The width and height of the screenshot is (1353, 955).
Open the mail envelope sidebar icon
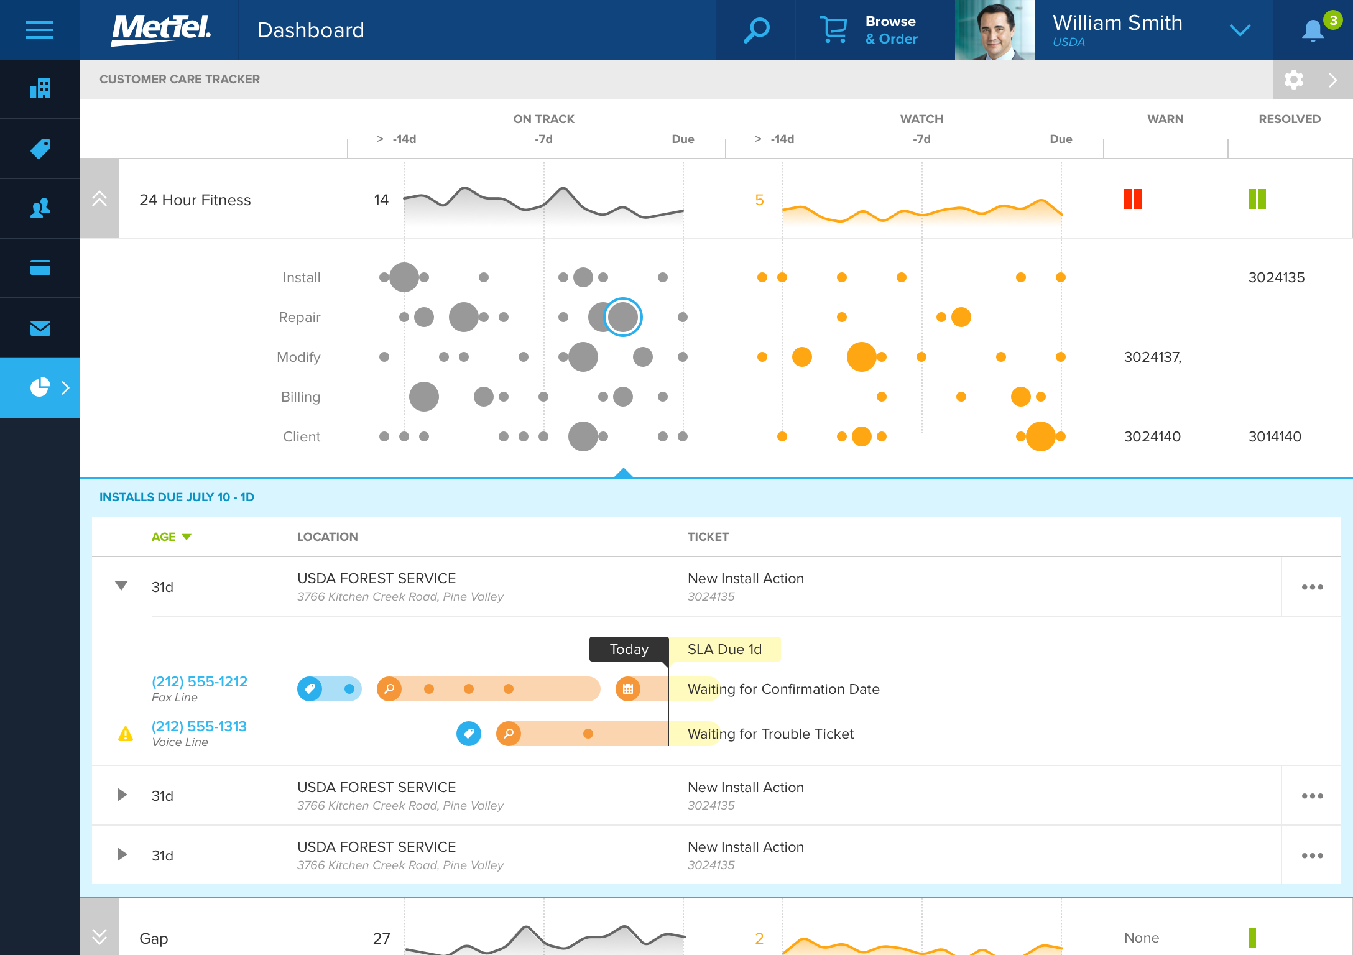40,328
